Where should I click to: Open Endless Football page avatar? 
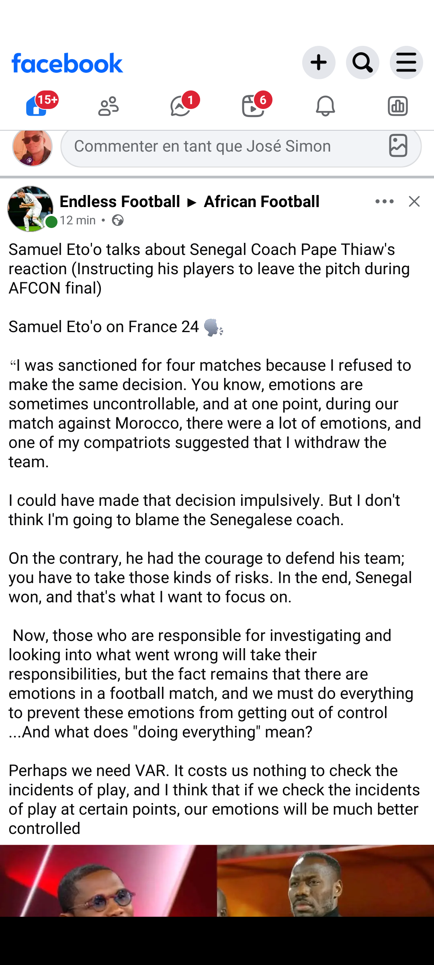(x=31, y=209)
